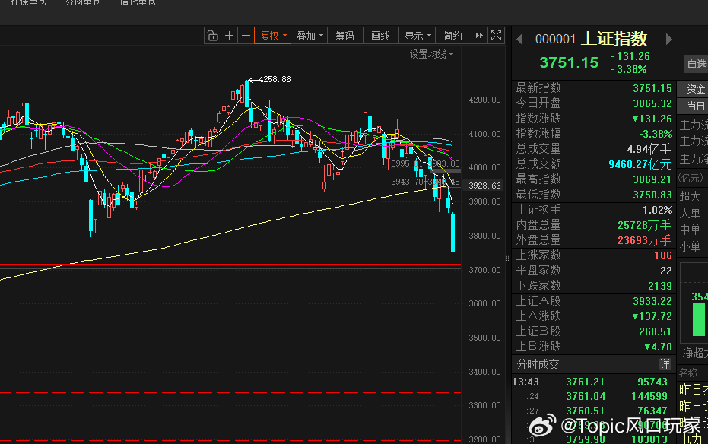Viewport: 708px width, 444px height.
Task: Click the 指数涨跌 131.26 value
Action: [x=652, y=119]
